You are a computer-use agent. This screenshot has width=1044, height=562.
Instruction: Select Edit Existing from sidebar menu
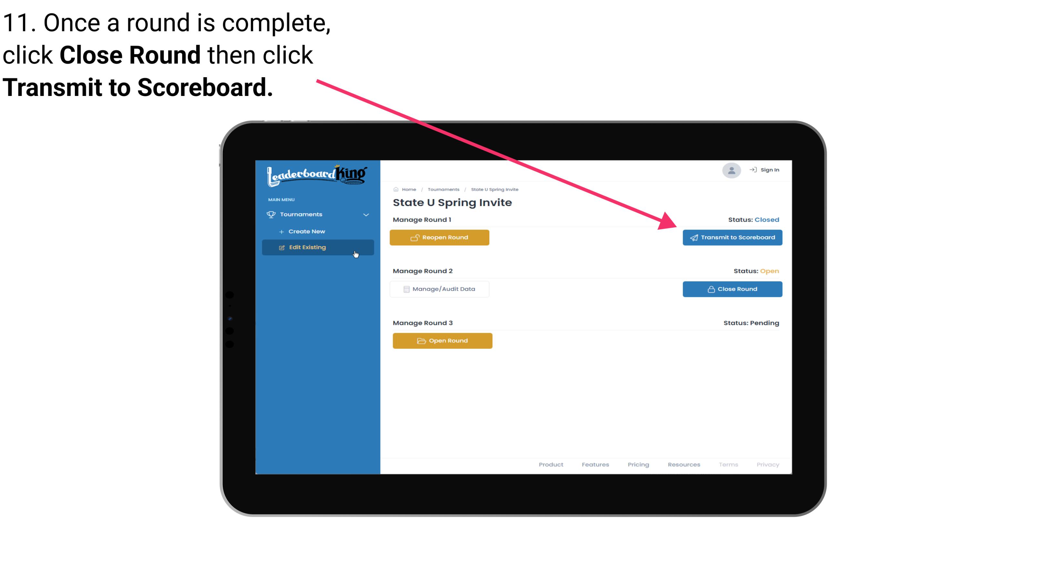point(317,246)
